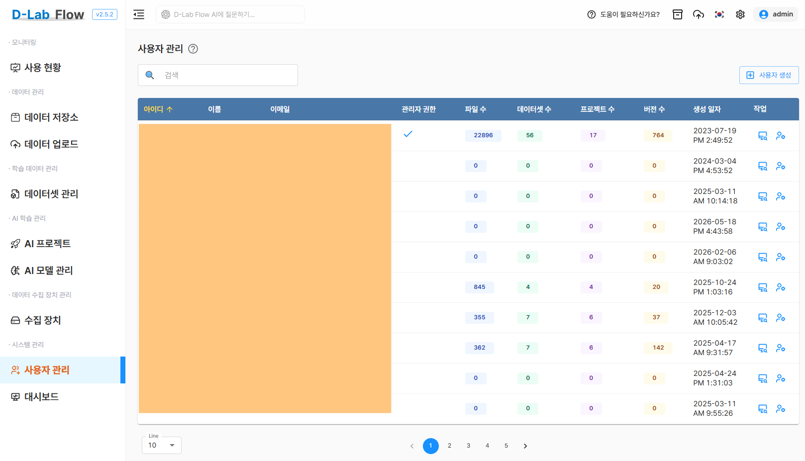This screenshot has height=461, width=805.
Task: Open data view icon for the 2023-07-19 row
Action: coord(763,136)
